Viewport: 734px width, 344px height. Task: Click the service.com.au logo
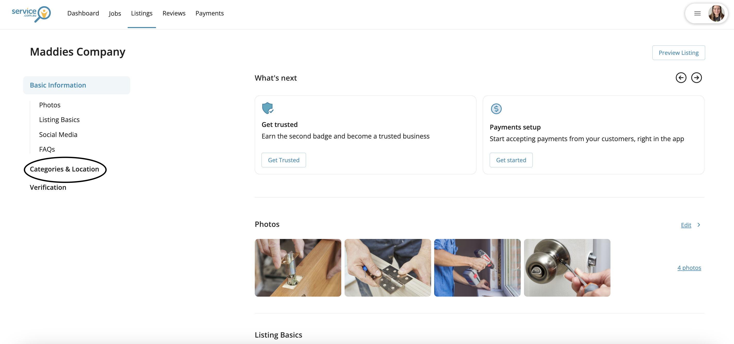[x=31, y=13]
